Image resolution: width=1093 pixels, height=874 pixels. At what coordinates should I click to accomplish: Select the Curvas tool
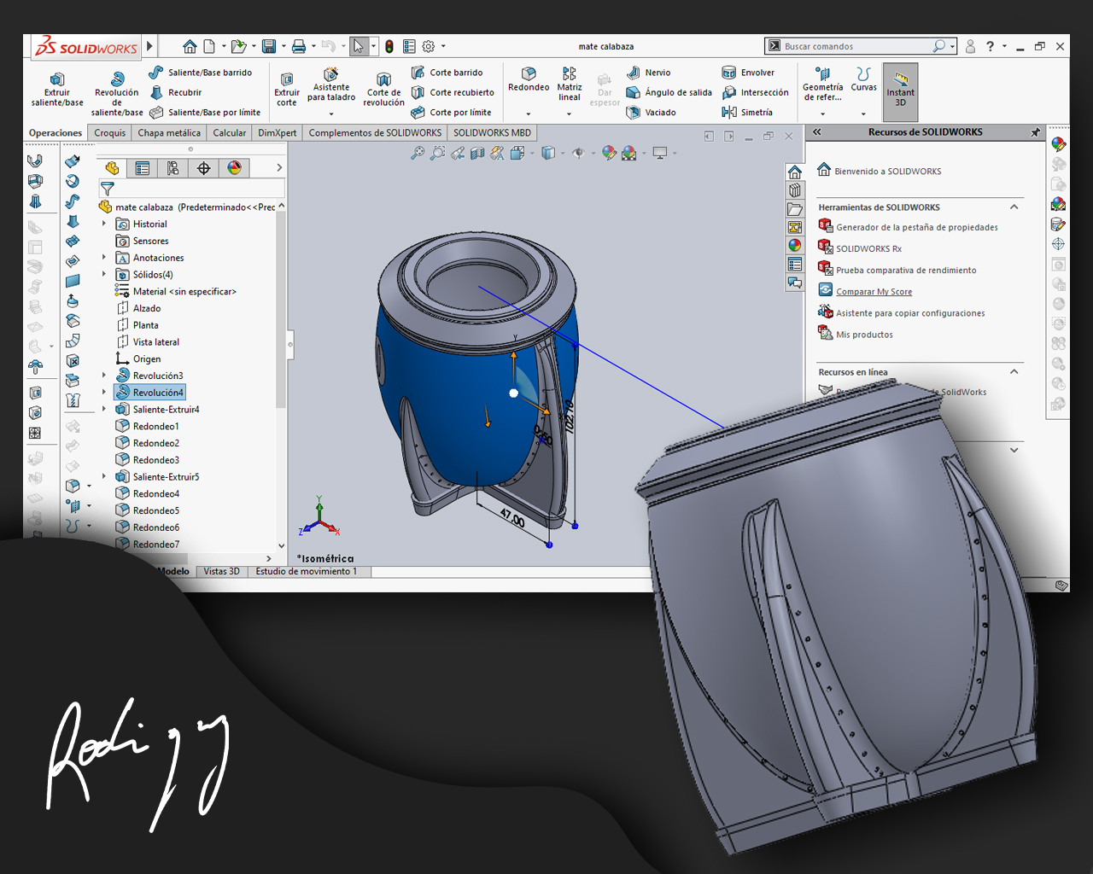[863, 79]
